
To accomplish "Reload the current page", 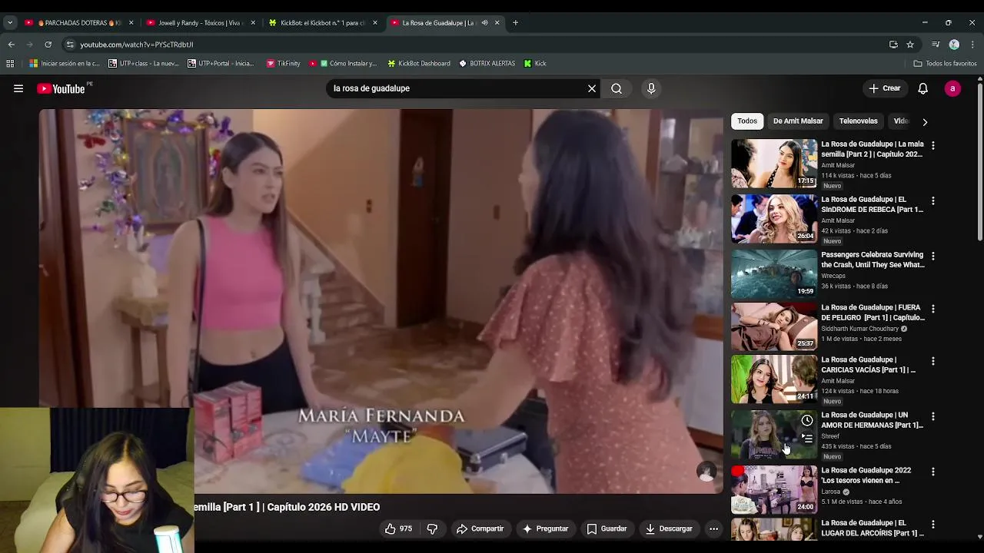I will [x=48, y=45].
